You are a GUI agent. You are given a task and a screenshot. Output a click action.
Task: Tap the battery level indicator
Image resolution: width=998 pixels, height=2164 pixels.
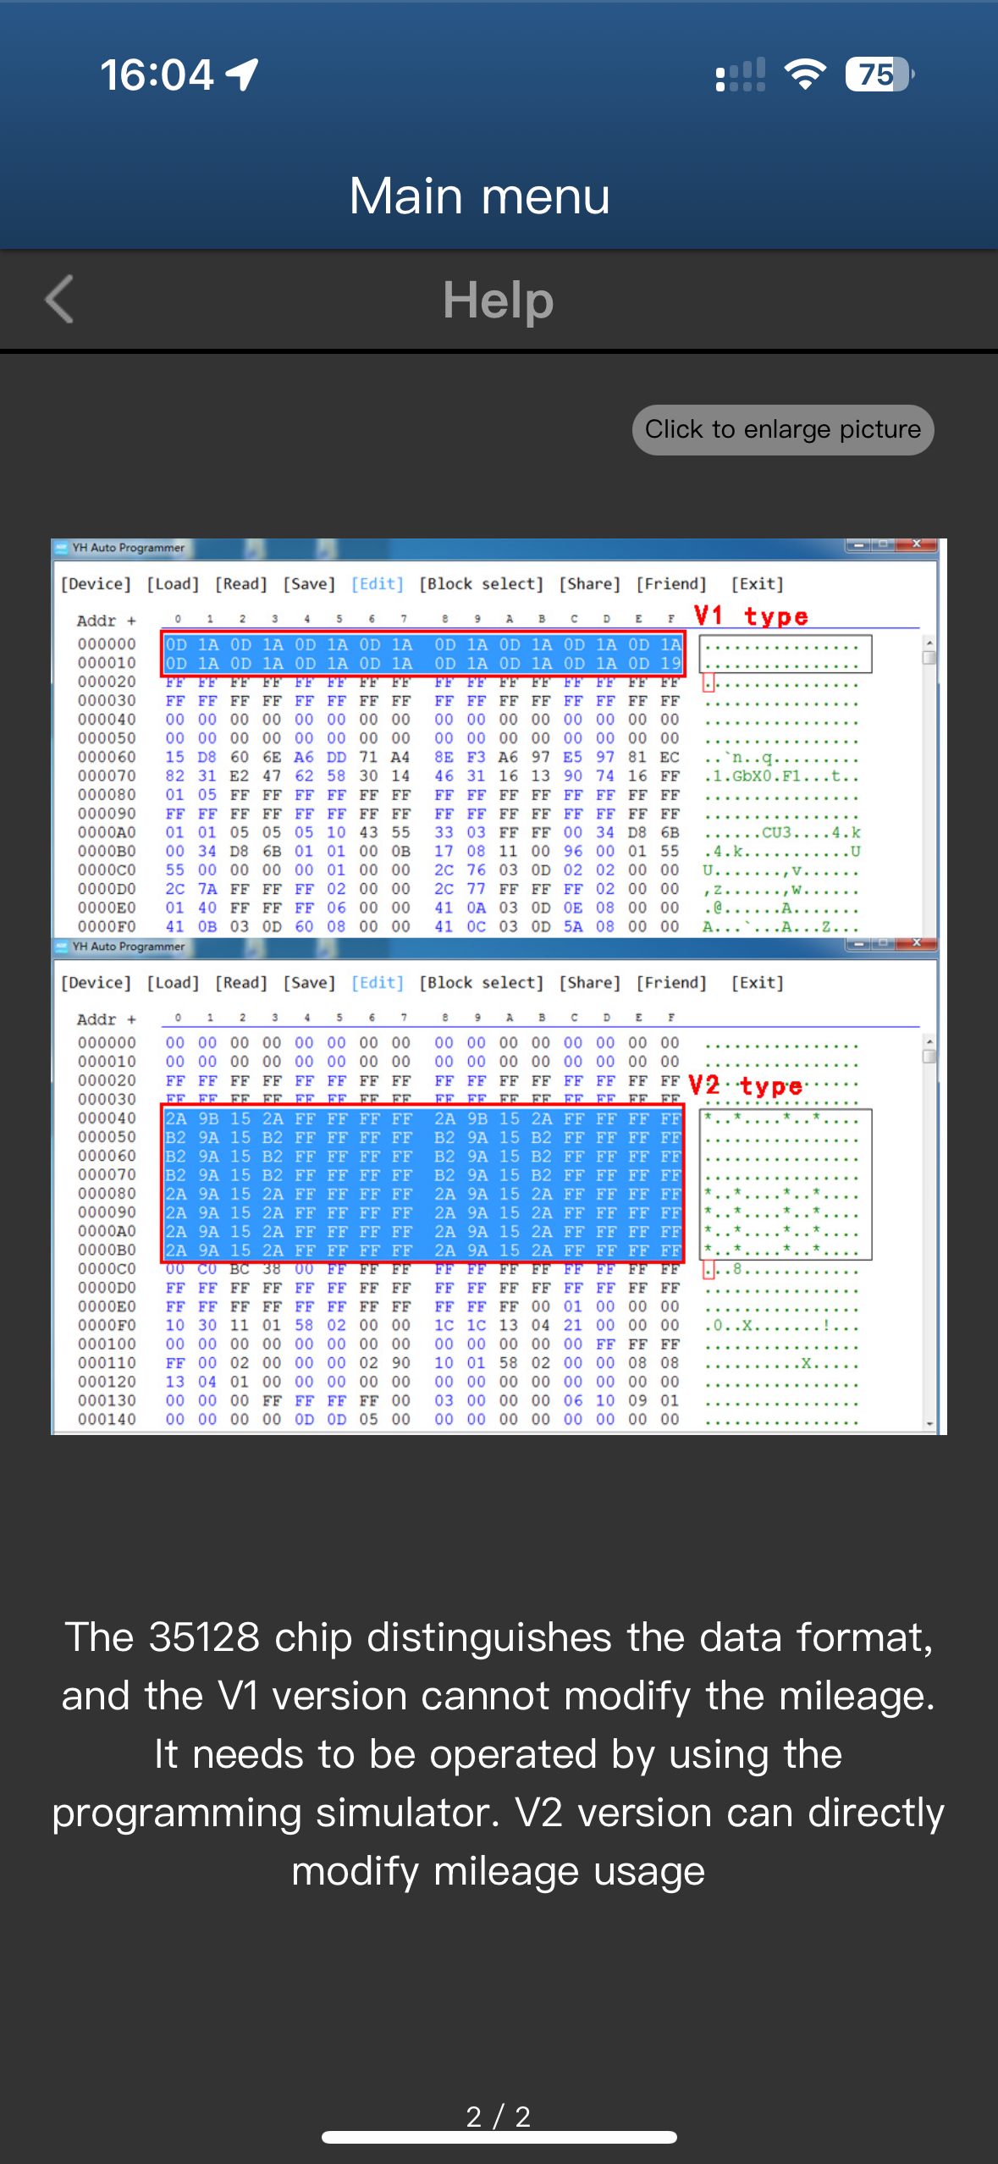(879, 75)
